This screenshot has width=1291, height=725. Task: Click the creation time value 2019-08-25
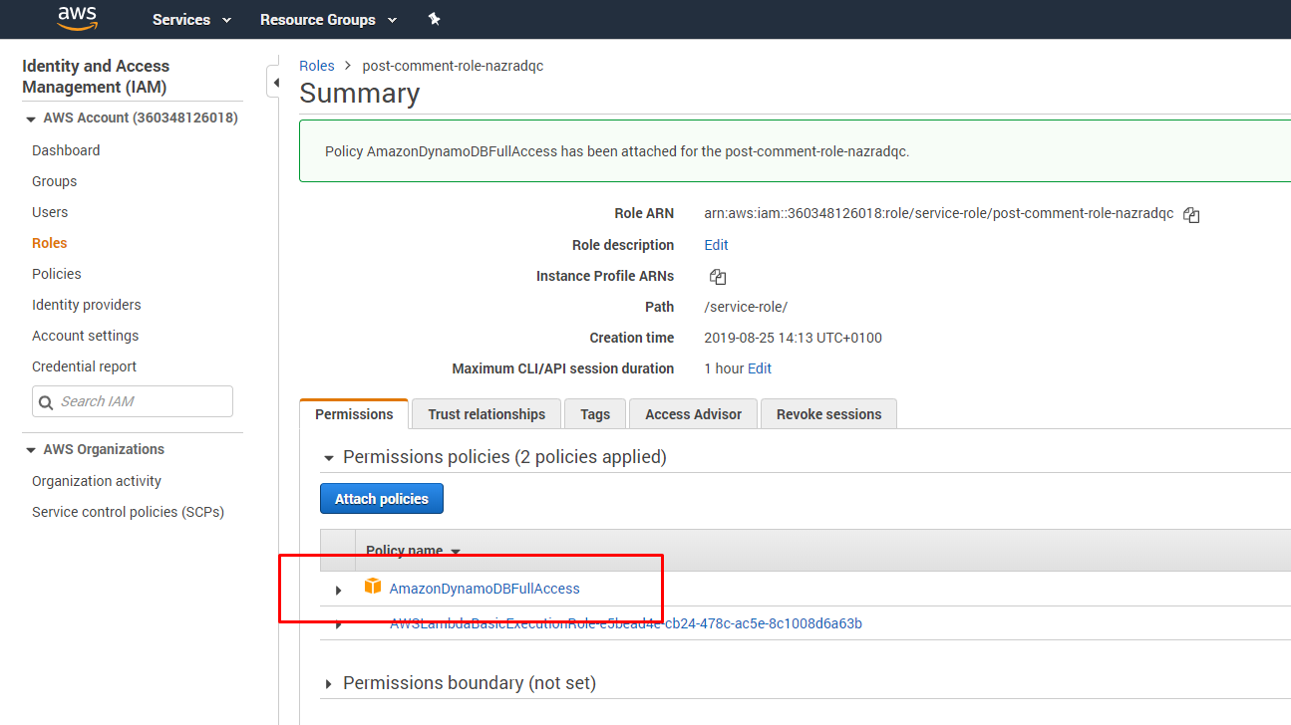(793, 338)
